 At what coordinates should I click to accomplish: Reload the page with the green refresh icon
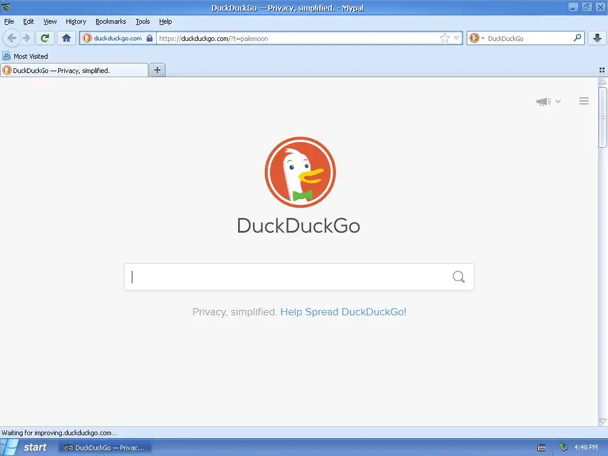click(x=45, y=38)
